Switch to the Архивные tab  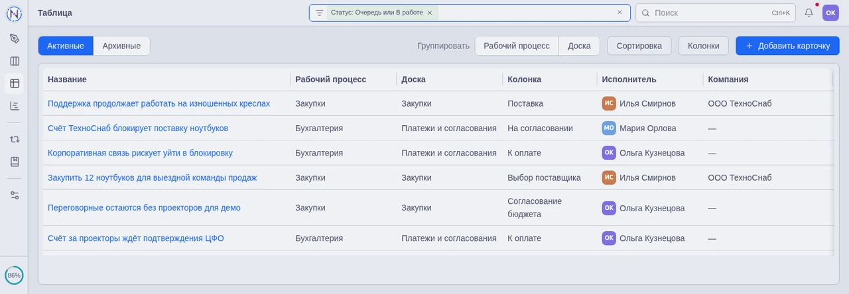coord(121,46)
